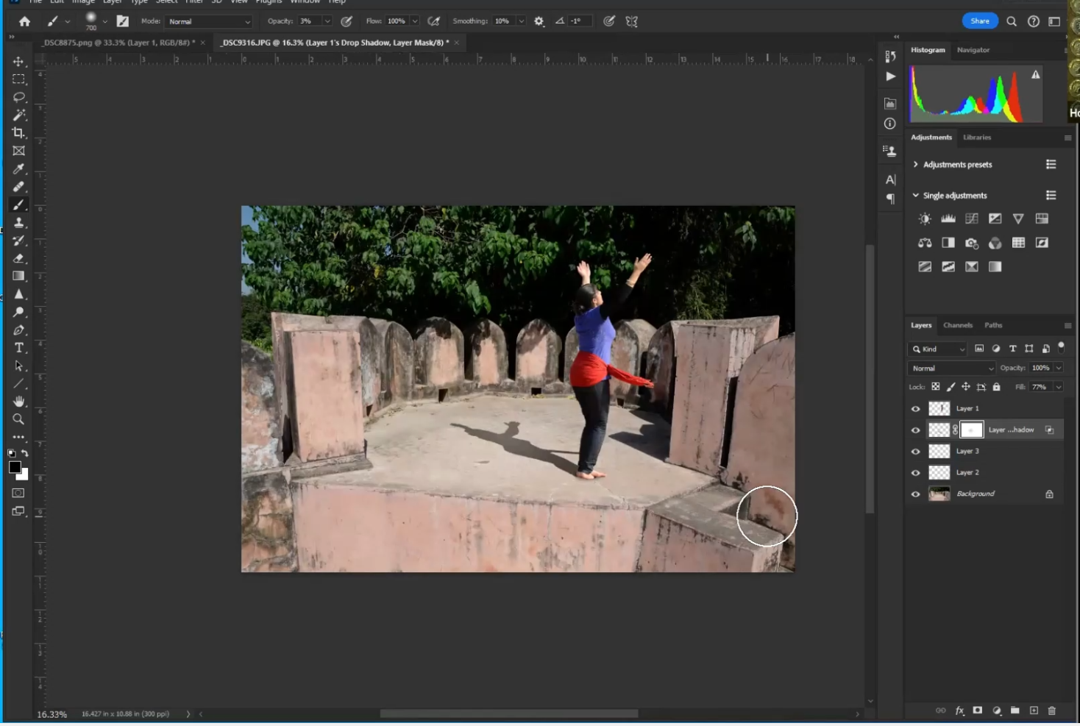Hide the Background layer
Viewport: 1080px width, 726px height.
point(916,494)
